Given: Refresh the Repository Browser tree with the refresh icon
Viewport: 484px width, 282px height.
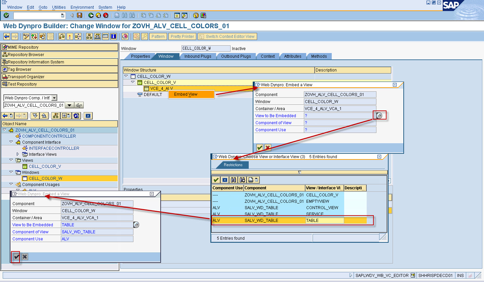Looking at the screenshot, I should [76, 115].
